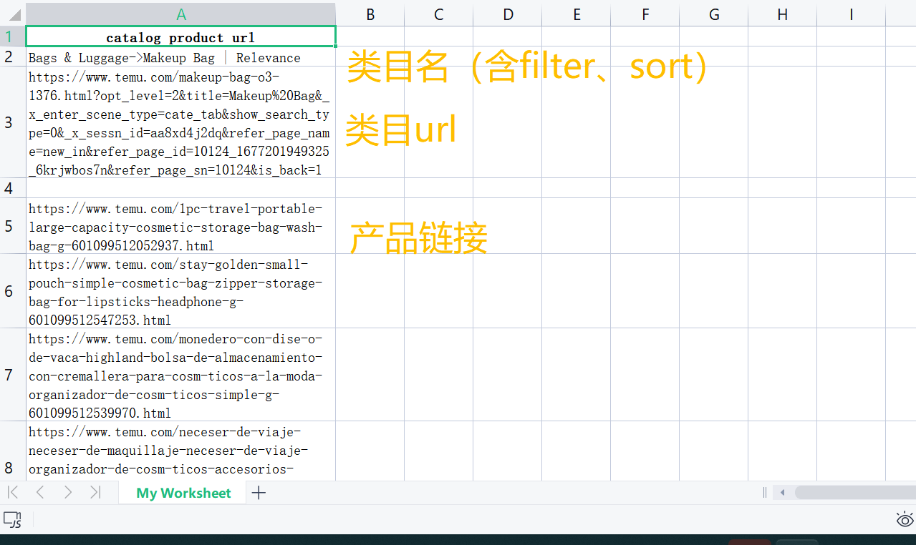Open the JS macro icon in status bar
This screenshot has width=916, height=545.
[12, 519]
